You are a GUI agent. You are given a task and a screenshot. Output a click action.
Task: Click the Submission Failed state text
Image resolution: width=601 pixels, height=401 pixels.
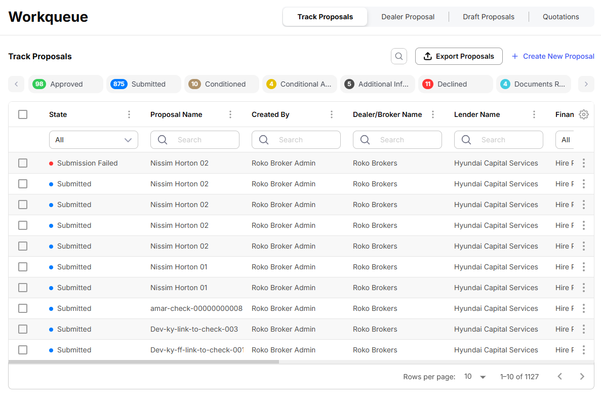coord(88,163)
